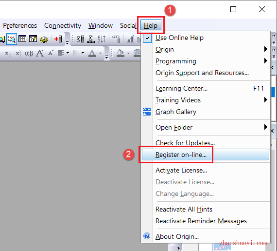Maximize the Origin window

[x=233, y=9]
